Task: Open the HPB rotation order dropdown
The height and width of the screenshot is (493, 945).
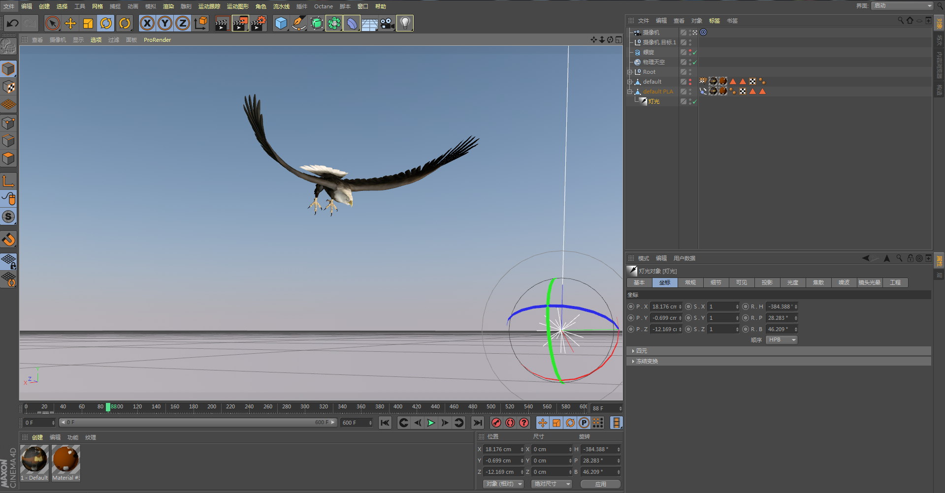Action: [x=781, y=340]
